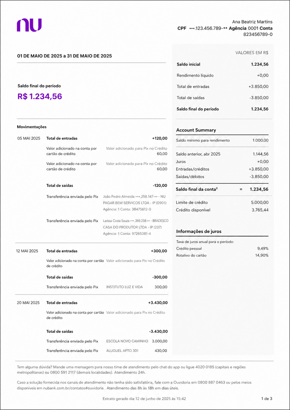The image size is (290, 410).
Task: Click the Saldo inicial summary row
Action: pos(222,64)
